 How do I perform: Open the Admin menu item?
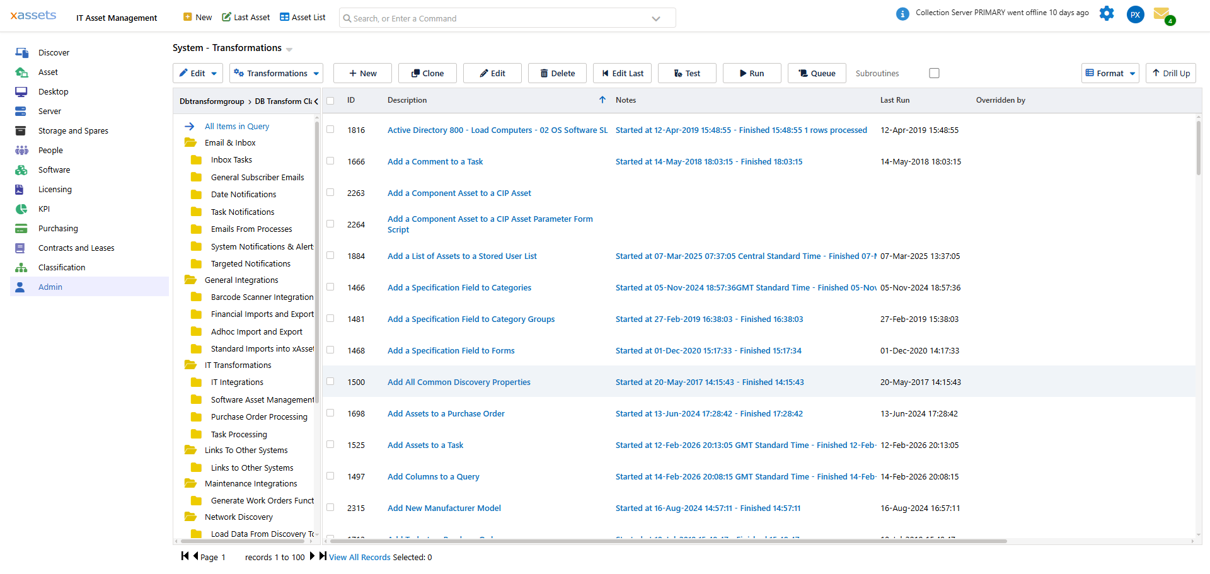coord(50,287)
